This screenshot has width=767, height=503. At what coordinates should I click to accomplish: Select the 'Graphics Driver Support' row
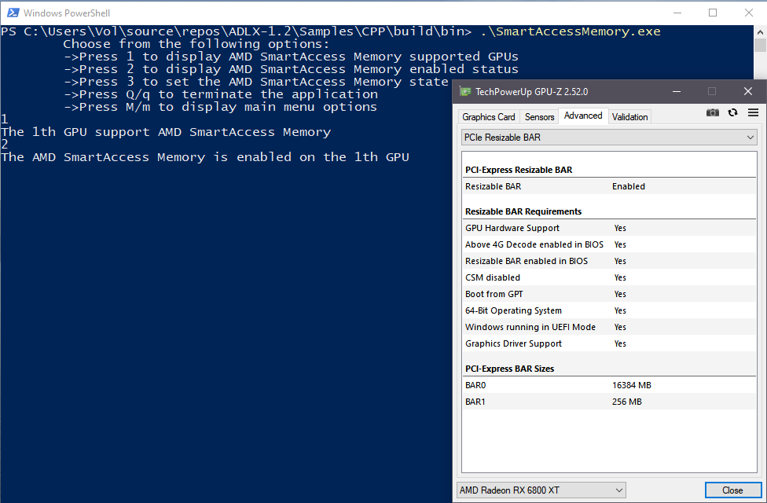[x=609, y=343]
